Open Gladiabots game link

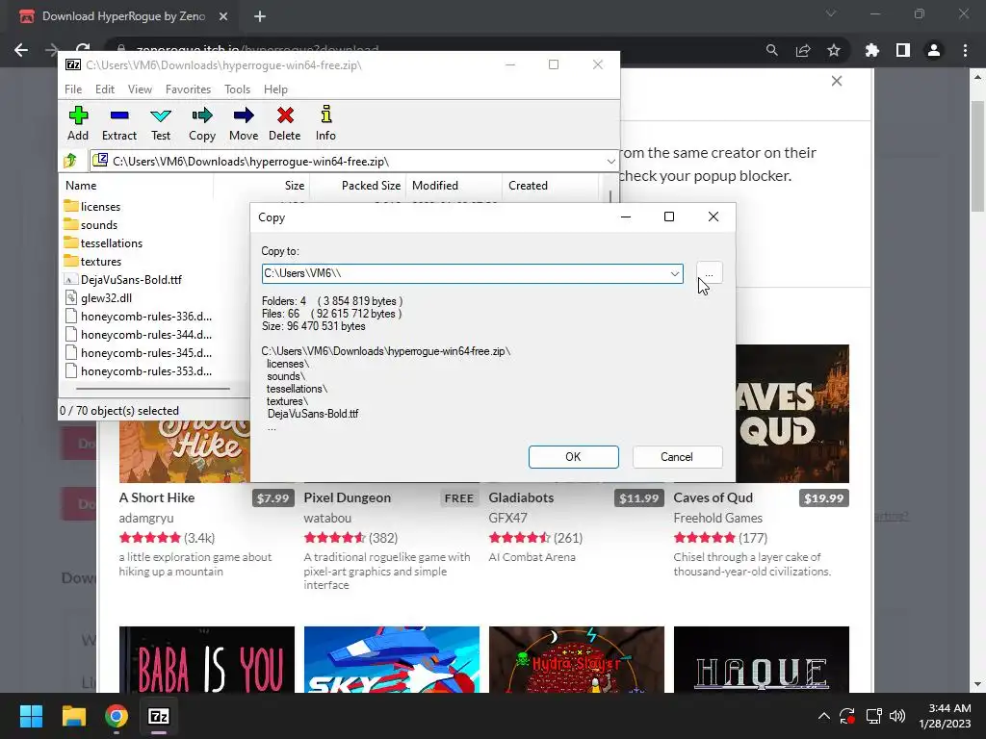(x=521, y=497)
